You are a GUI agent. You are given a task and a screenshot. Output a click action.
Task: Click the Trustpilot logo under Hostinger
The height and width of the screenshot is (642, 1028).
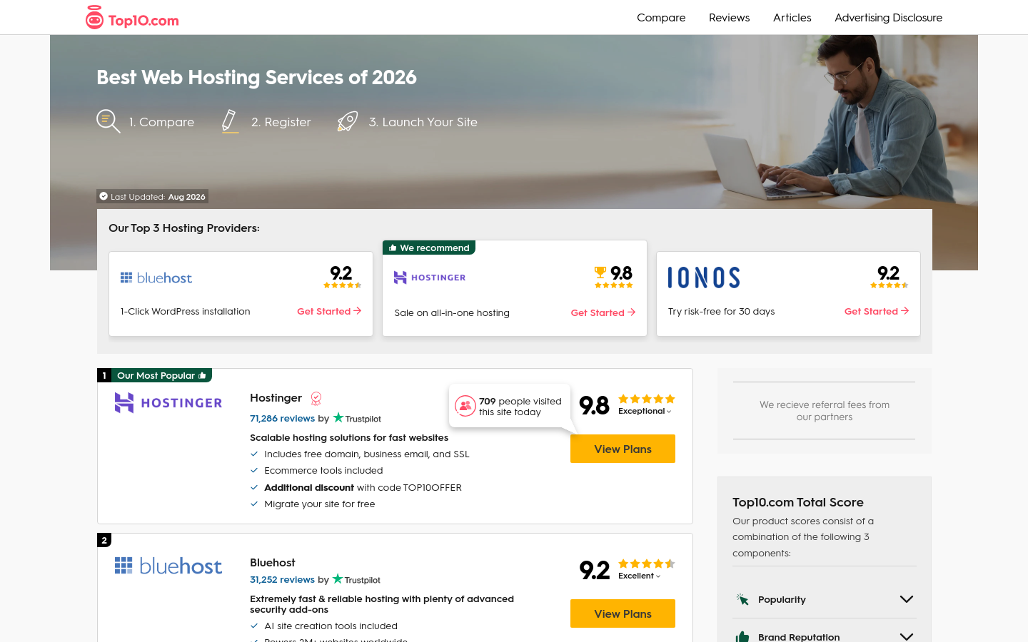click(357, 418)
